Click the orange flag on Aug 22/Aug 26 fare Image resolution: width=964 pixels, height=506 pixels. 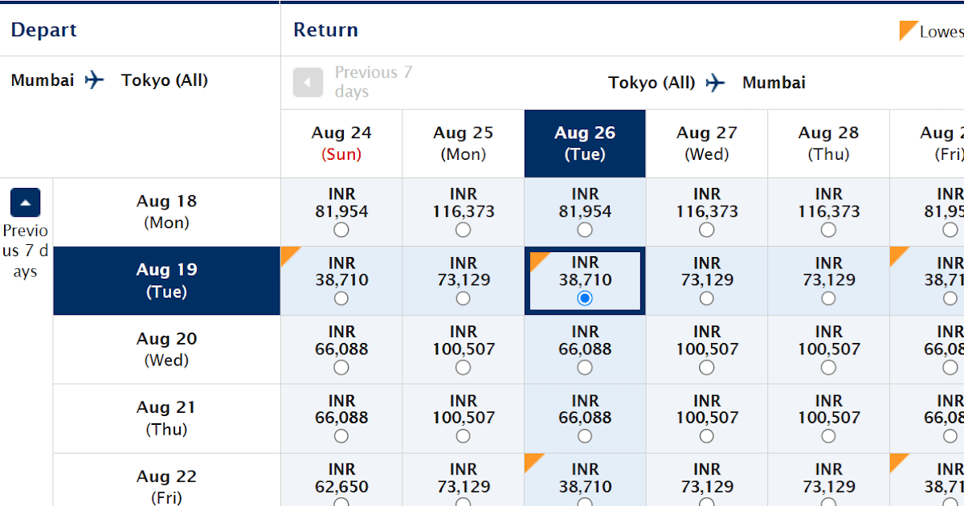click(533, 463)
